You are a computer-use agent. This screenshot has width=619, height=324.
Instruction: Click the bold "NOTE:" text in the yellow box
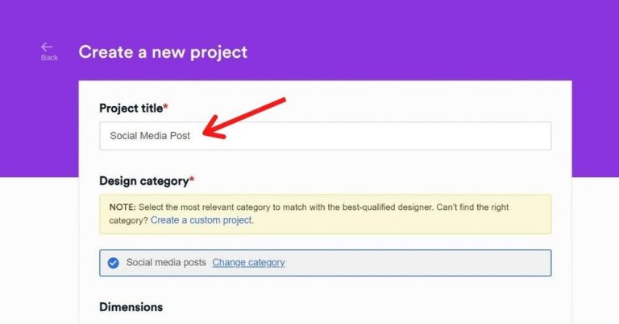tap(123, 207)
